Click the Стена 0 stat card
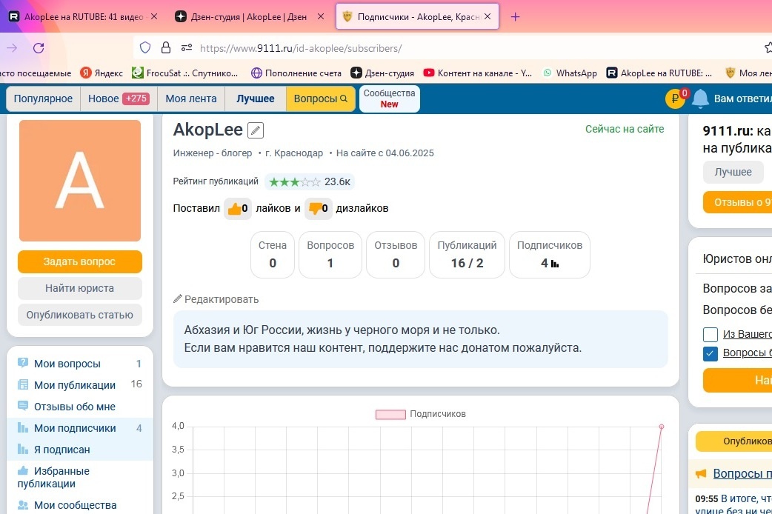The height and width of the screenshot is (514, 772). 272,255
